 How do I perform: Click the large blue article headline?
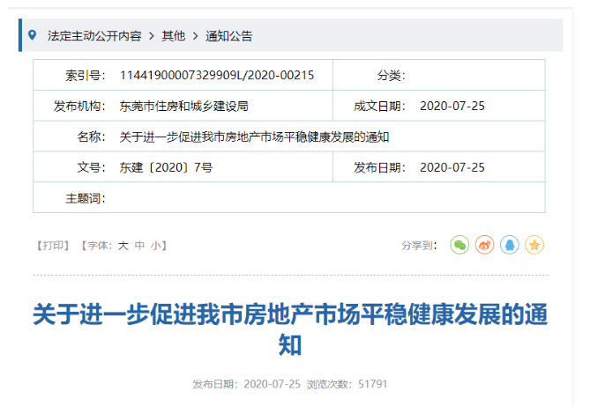point(290,329)
